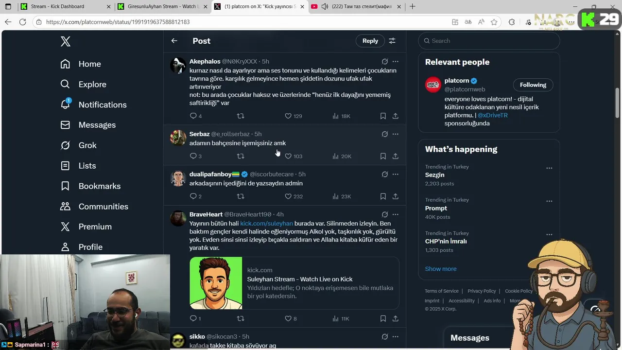Click in the X Search field
This screenshot has height=350, width=622.
(x=489, y=41)
